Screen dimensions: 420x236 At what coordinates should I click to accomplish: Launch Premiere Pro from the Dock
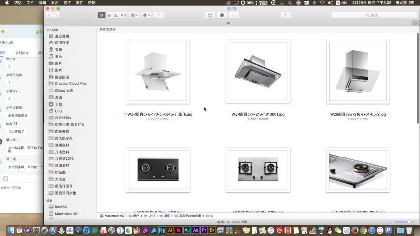point(204,230)
